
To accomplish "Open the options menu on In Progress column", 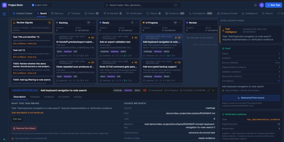I will (x=180, y=22).
